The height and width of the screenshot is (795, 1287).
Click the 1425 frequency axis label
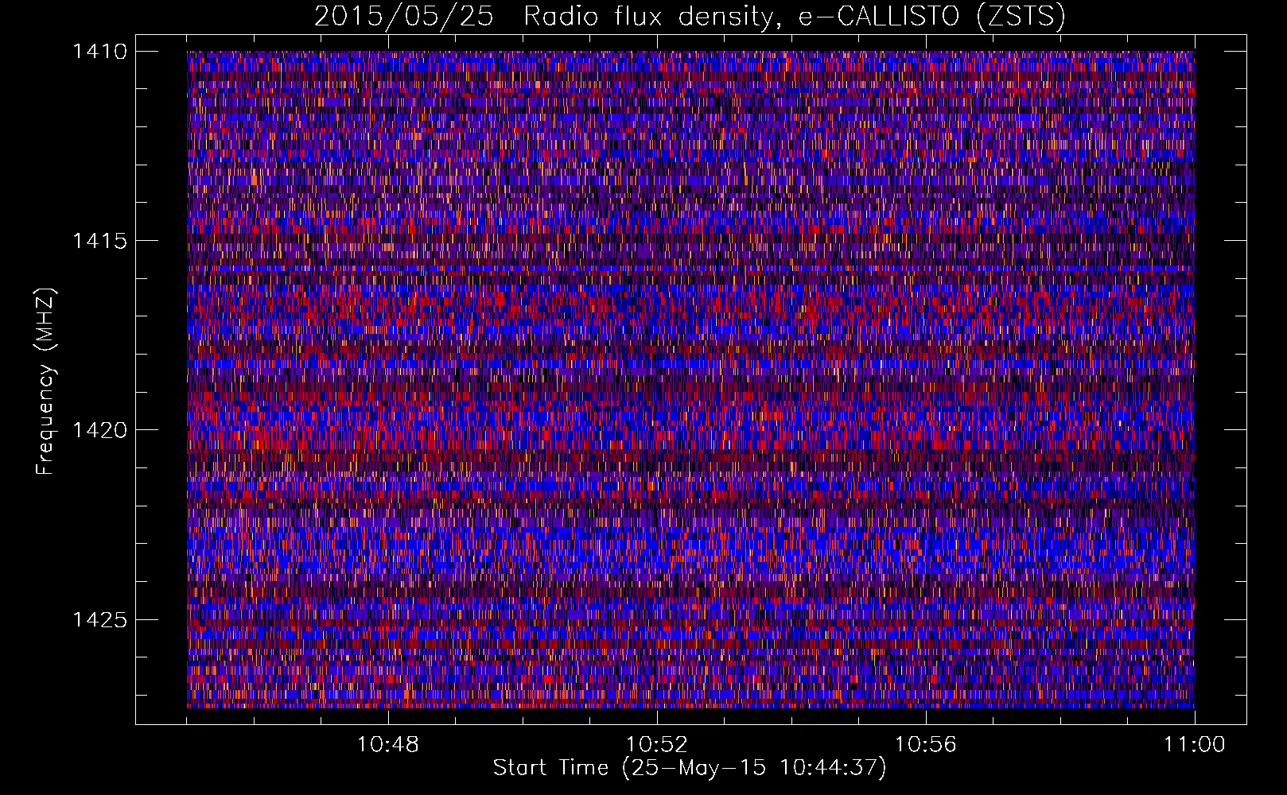coord(99,619)
